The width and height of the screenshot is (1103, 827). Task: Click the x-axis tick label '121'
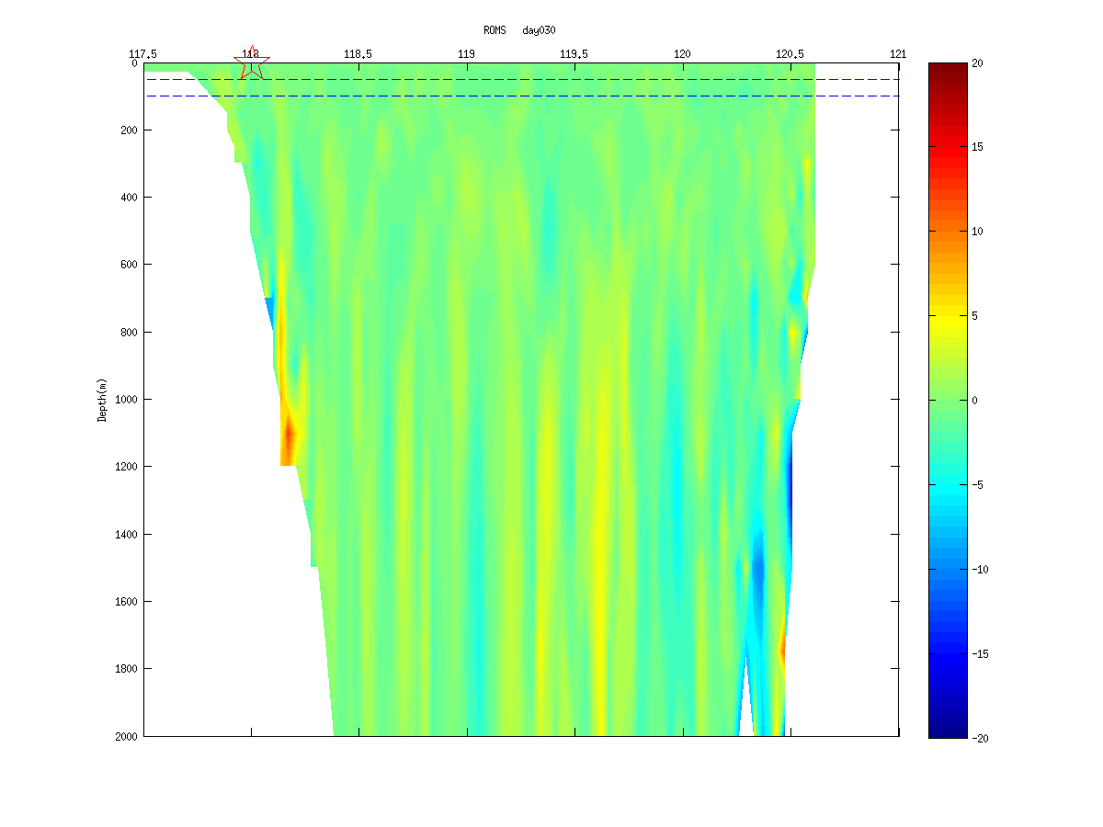[x=898, y=54]
